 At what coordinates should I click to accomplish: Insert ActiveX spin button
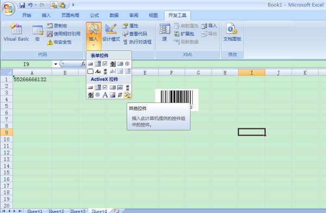pyautogui.click(x=90, y=95)
